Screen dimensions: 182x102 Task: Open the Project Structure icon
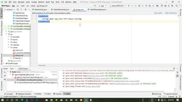(x=157, y=6)
